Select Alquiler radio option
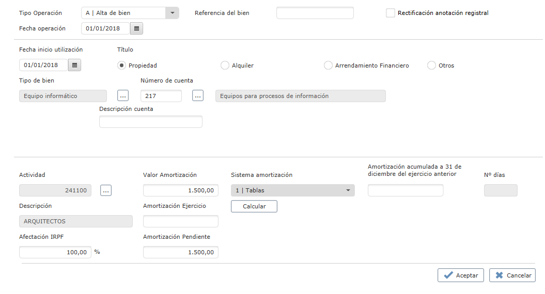Image resolution: width=545 pixels, height=294 pixels. pyautogui.click(x=225, y=66)
